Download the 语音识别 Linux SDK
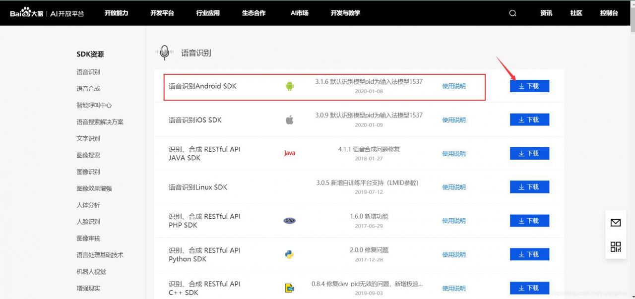 (529, 187)
